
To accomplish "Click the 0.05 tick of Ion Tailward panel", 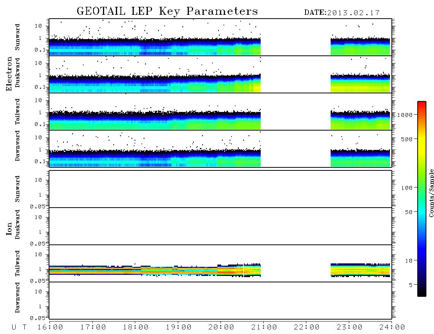I will click(37, 281).
